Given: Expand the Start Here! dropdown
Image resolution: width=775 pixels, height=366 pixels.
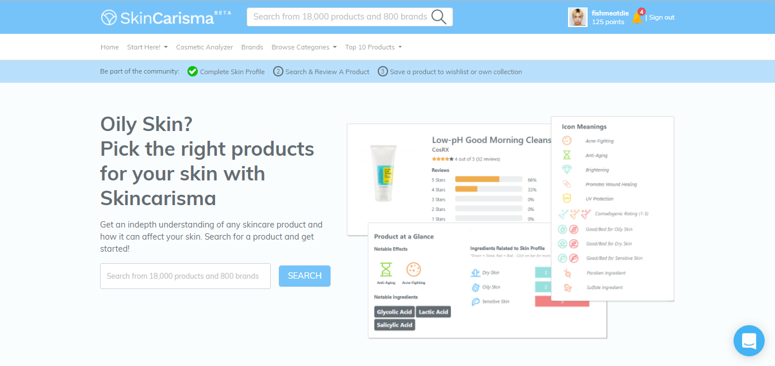Looking at the screenshot, I should (147, 47).
